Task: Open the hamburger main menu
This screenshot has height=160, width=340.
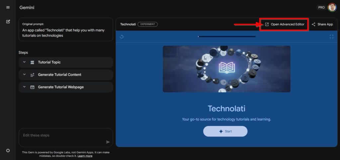Action: point(8,7)
